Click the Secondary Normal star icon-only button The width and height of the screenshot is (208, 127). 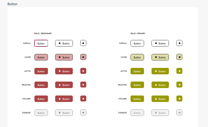click(83, 43)
